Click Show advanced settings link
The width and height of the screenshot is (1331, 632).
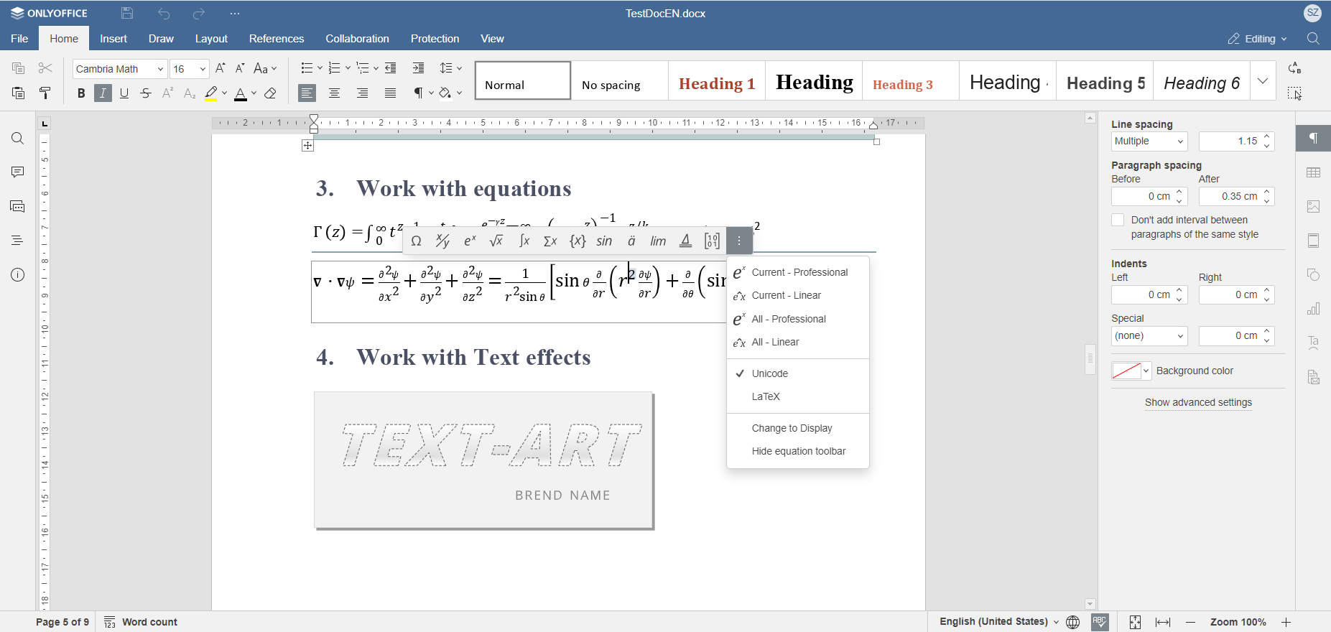1198,402
